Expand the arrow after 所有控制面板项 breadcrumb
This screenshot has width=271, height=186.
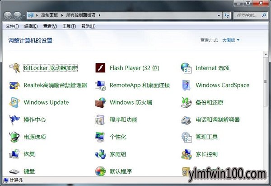[x=99, y=15]
